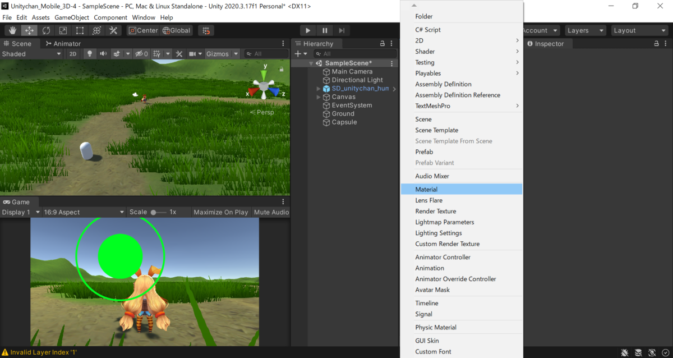Open the Game panel options menu
The width and height of the screenshot is (673, 358).
pos(283,201)
